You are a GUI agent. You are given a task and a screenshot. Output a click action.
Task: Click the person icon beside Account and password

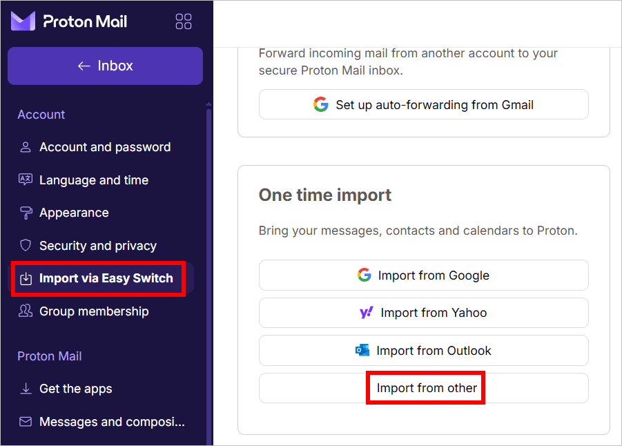26,146
